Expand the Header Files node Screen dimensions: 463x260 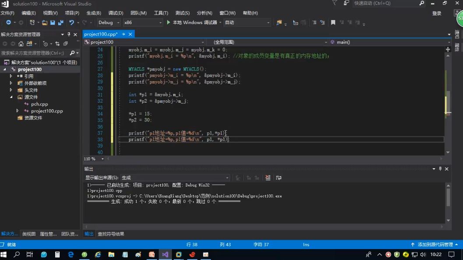(x=11, y=90)
